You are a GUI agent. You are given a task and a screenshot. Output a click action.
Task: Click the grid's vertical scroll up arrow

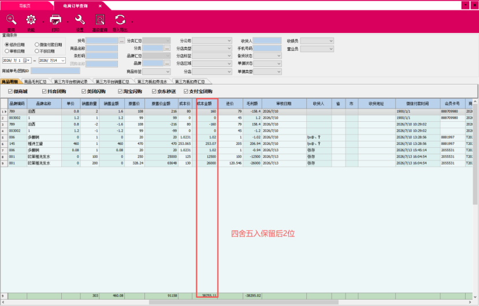pos(475,102)
